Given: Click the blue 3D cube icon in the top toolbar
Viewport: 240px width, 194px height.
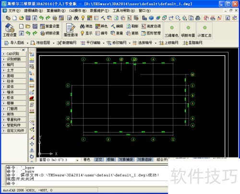Looking at the screenshot, I should [151, 18].
